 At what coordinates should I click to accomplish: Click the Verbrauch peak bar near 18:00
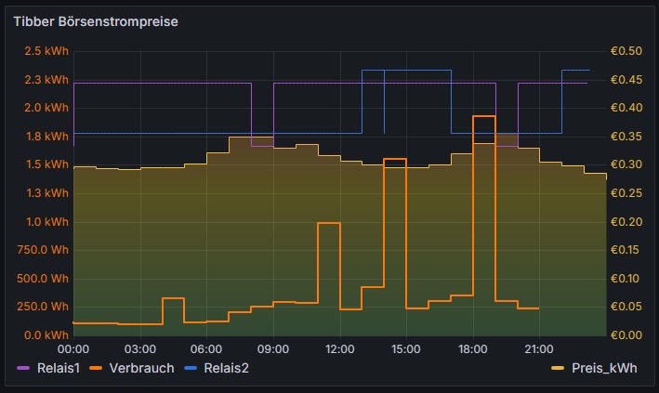(x=483, y=117)
